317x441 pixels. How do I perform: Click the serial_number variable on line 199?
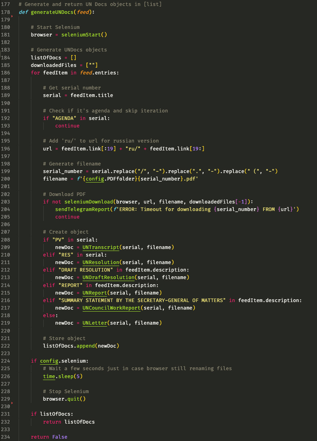63,171
